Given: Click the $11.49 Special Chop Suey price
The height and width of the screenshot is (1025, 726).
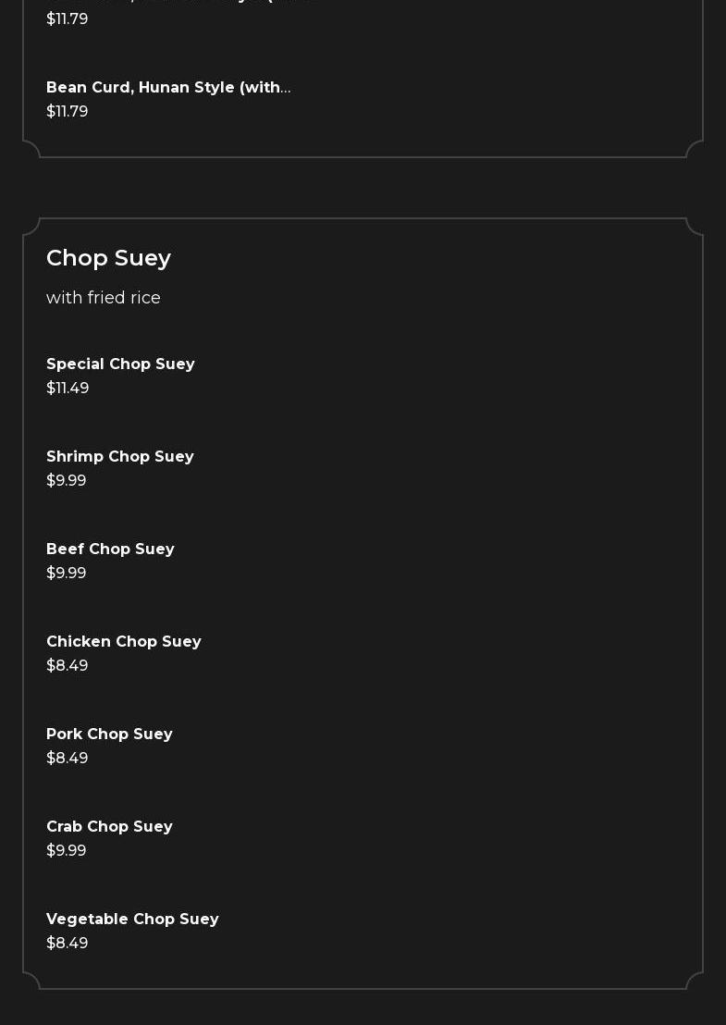Looking at the screenshot, I should (x=68, y=389).
